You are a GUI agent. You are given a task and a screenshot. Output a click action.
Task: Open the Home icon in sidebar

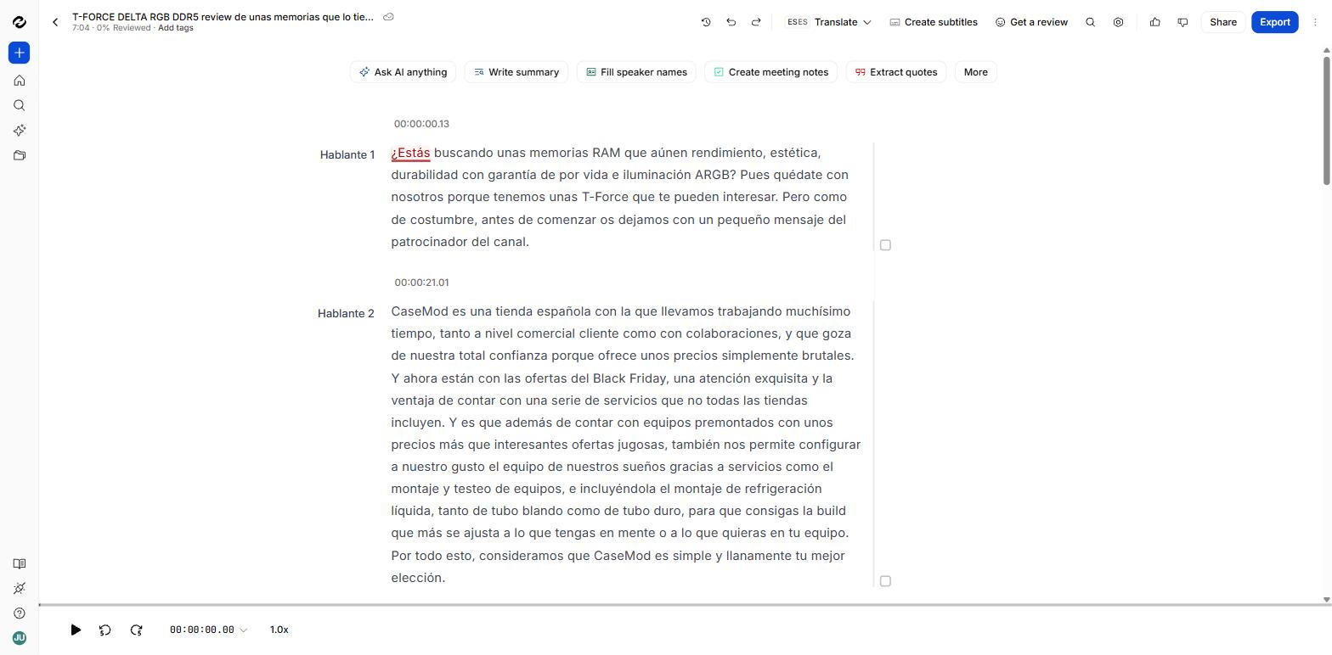(x=19, y=81)
